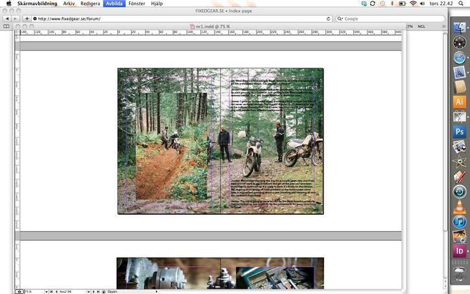Open the Wi-Fi status menu
Screen dimensions: 470x294
tap(412, 3)
